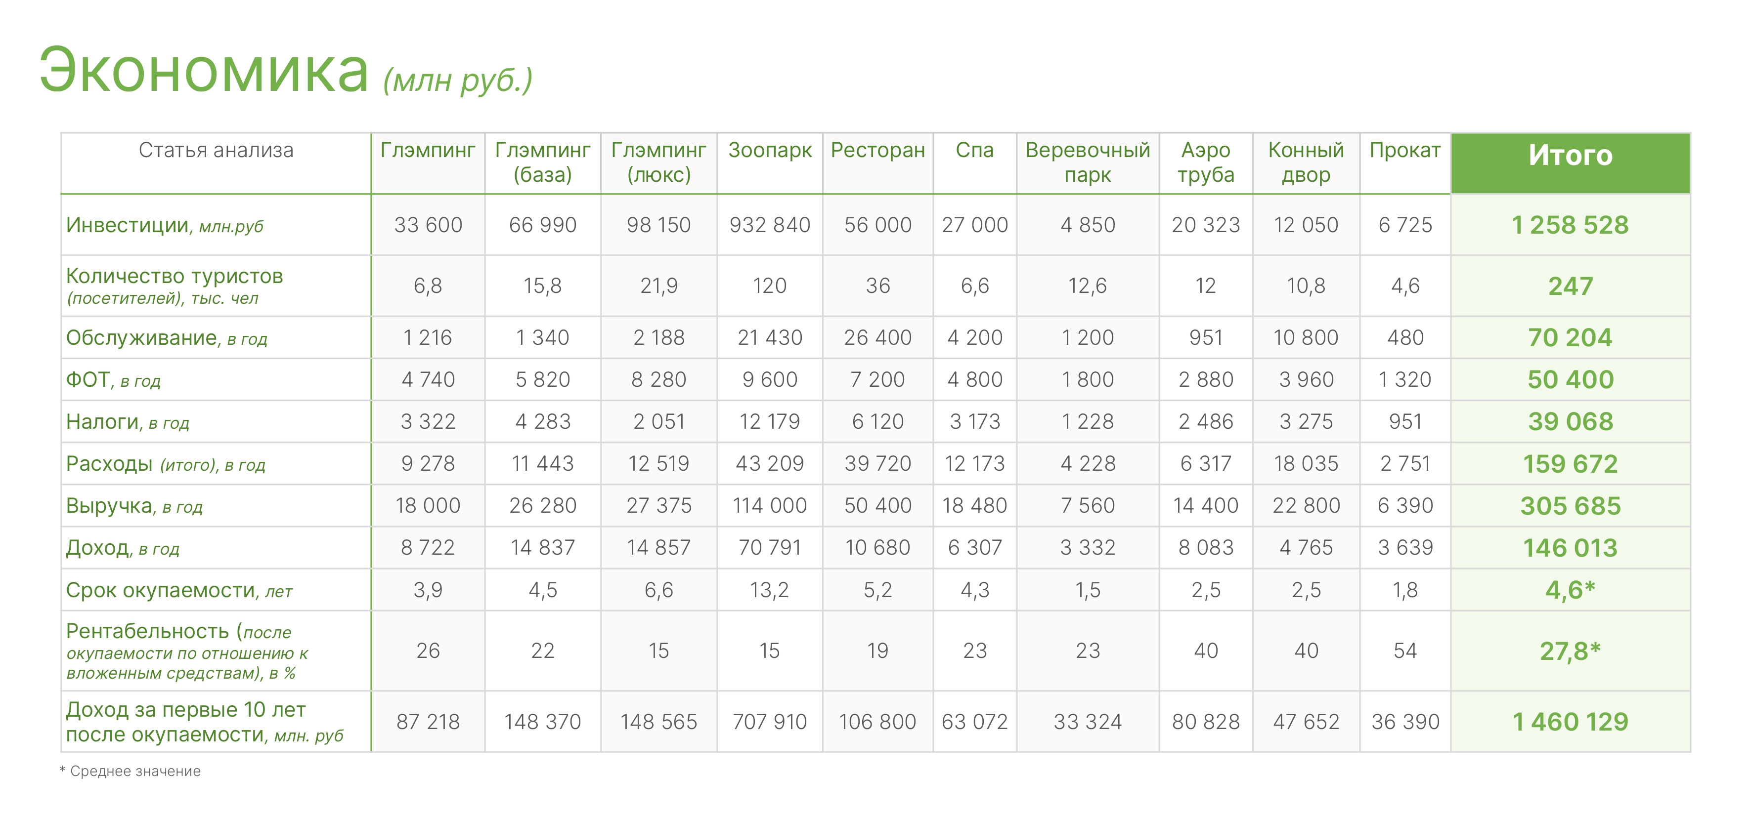Click the Конный двор column header
Image resolution: width=1751 pixels, height=815 pixels.
click(x=1306, y=163)
